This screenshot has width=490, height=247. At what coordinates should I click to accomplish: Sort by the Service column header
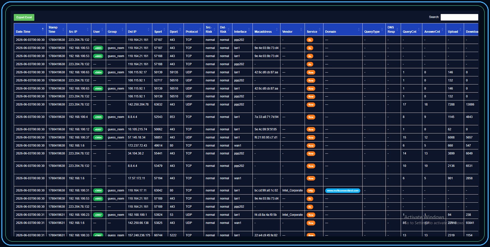[x=314, y=29]
